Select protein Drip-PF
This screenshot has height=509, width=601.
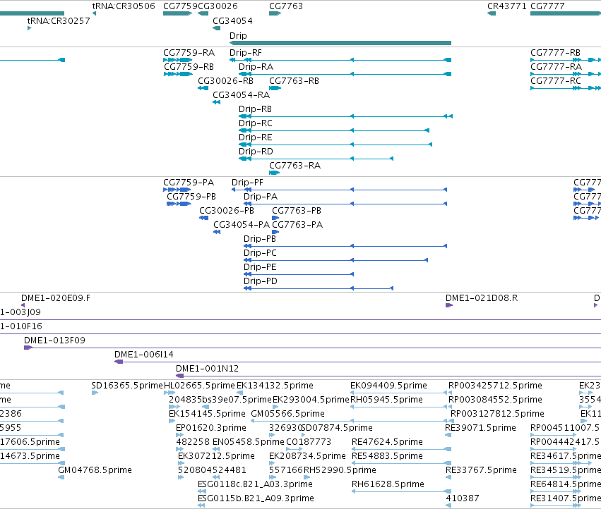(x=247, y=182)
